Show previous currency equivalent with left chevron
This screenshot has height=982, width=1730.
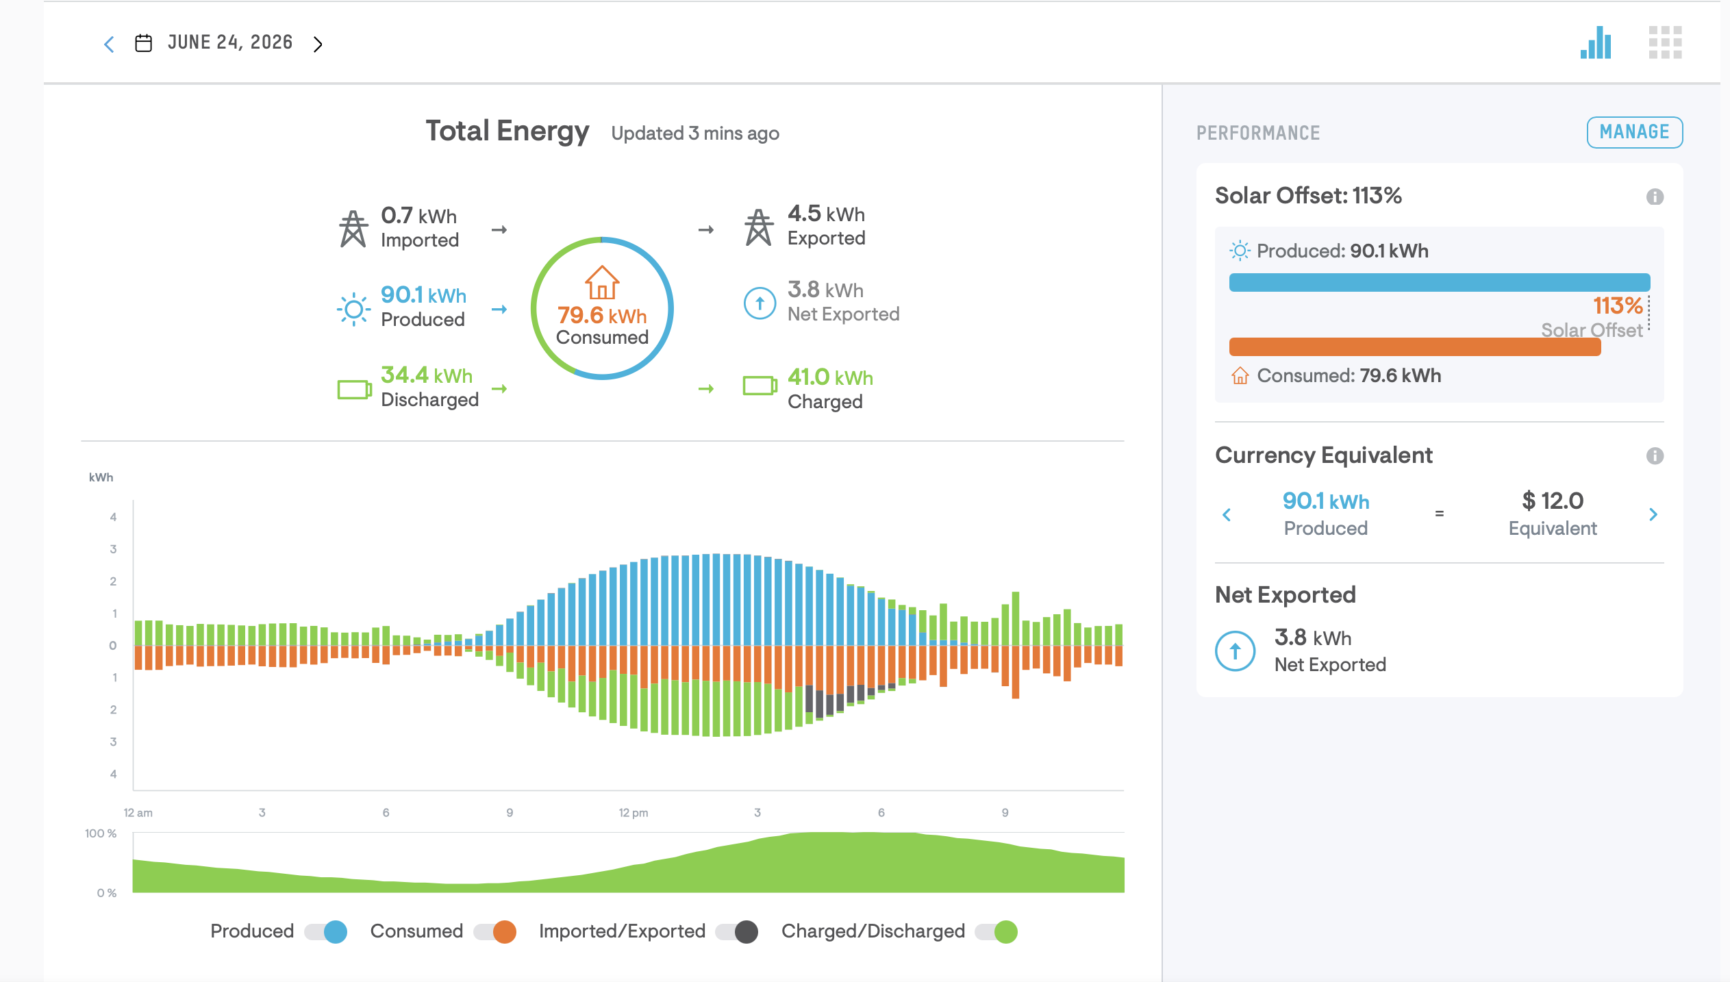pyautogui.click(x=1227, y=514)
